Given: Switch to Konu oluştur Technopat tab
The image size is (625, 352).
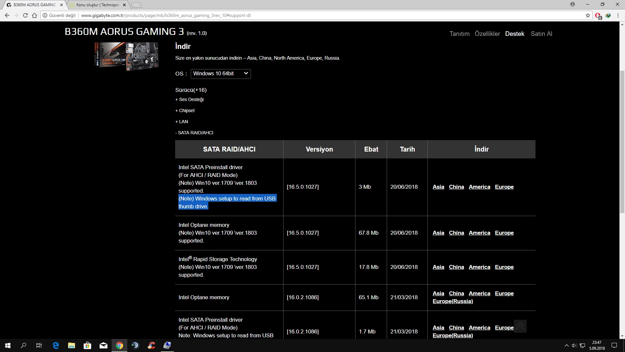Looking at the screenshot, I should [x=97, y=5].
